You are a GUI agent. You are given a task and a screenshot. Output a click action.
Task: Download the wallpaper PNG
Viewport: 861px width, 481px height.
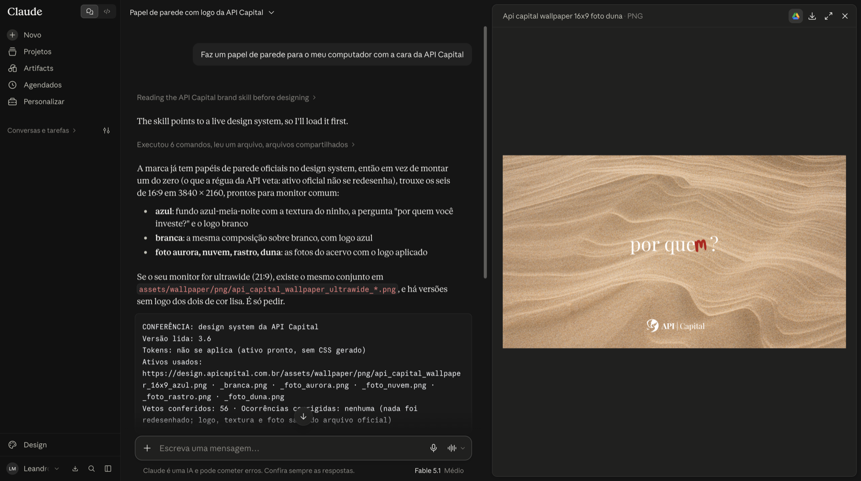pos(812,16)
